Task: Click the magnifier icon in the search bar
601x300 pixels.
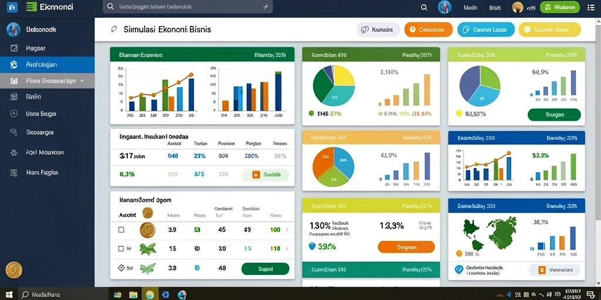Action: tap(110, 6)
